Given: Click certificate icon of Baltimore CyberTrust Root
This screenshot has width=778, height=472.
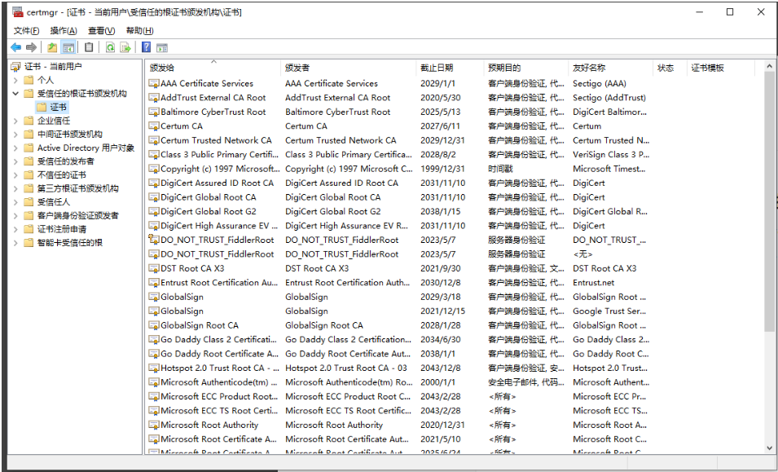Looking at the screenshot, I should pos(154,112).
